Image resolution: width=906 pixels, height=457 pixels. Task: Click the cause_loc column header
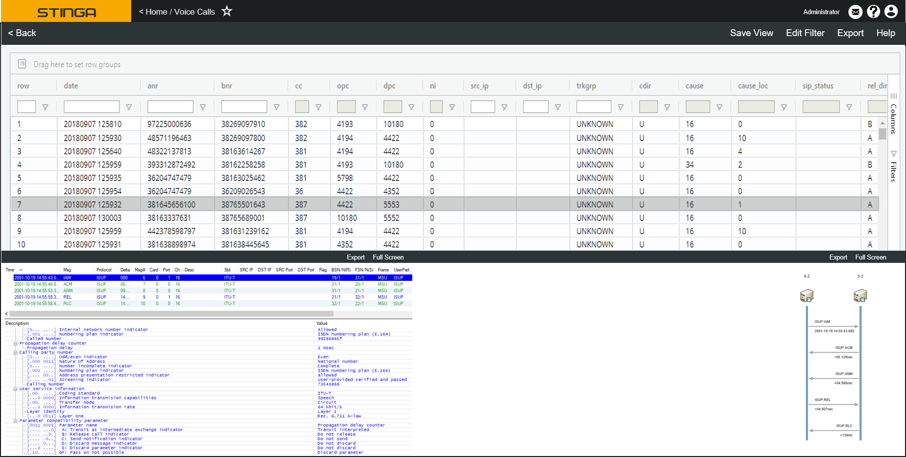pos(753,86)
